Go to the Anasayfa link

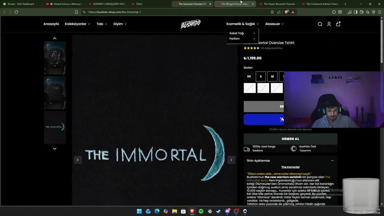(x=51, y=24)
